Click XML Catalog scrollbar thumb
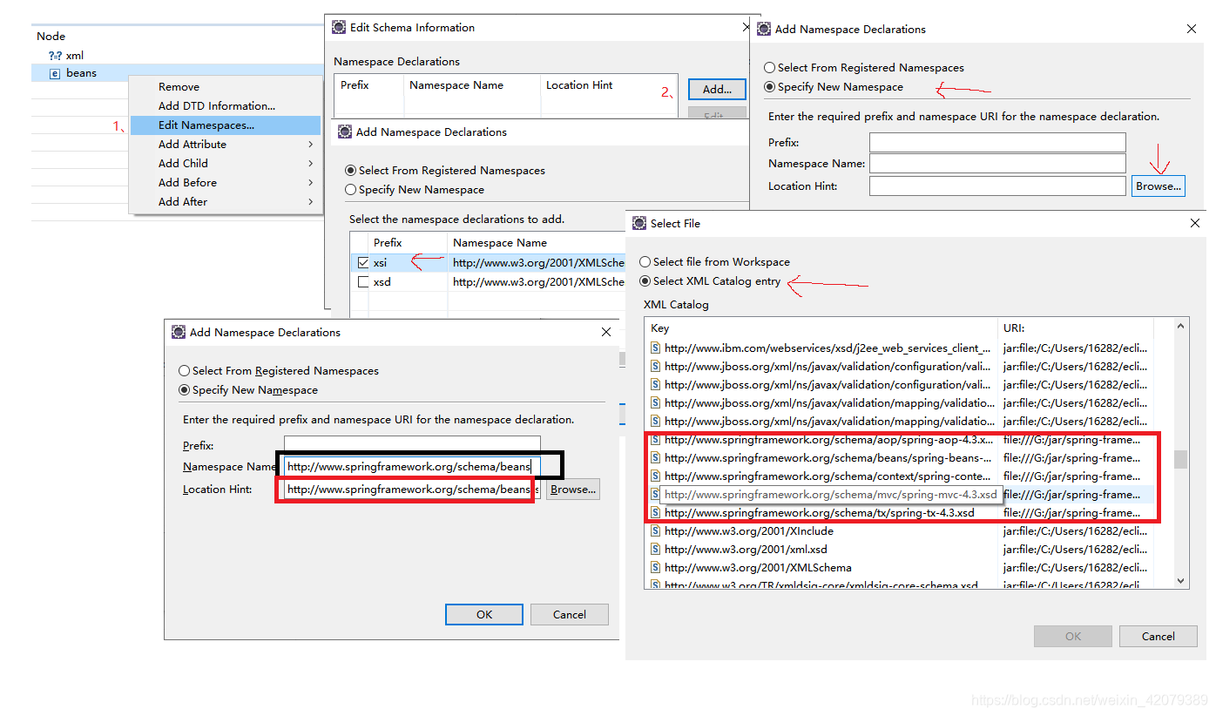 coord(1181,459)
